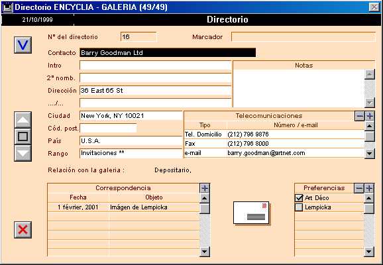Click the Marcador input field
383x265 pixels.
(303, 37)
